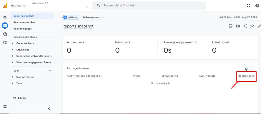Click the Share this report icon
Image resolution: width=261 pixels, height=114 pixels.
click(245, 26)
